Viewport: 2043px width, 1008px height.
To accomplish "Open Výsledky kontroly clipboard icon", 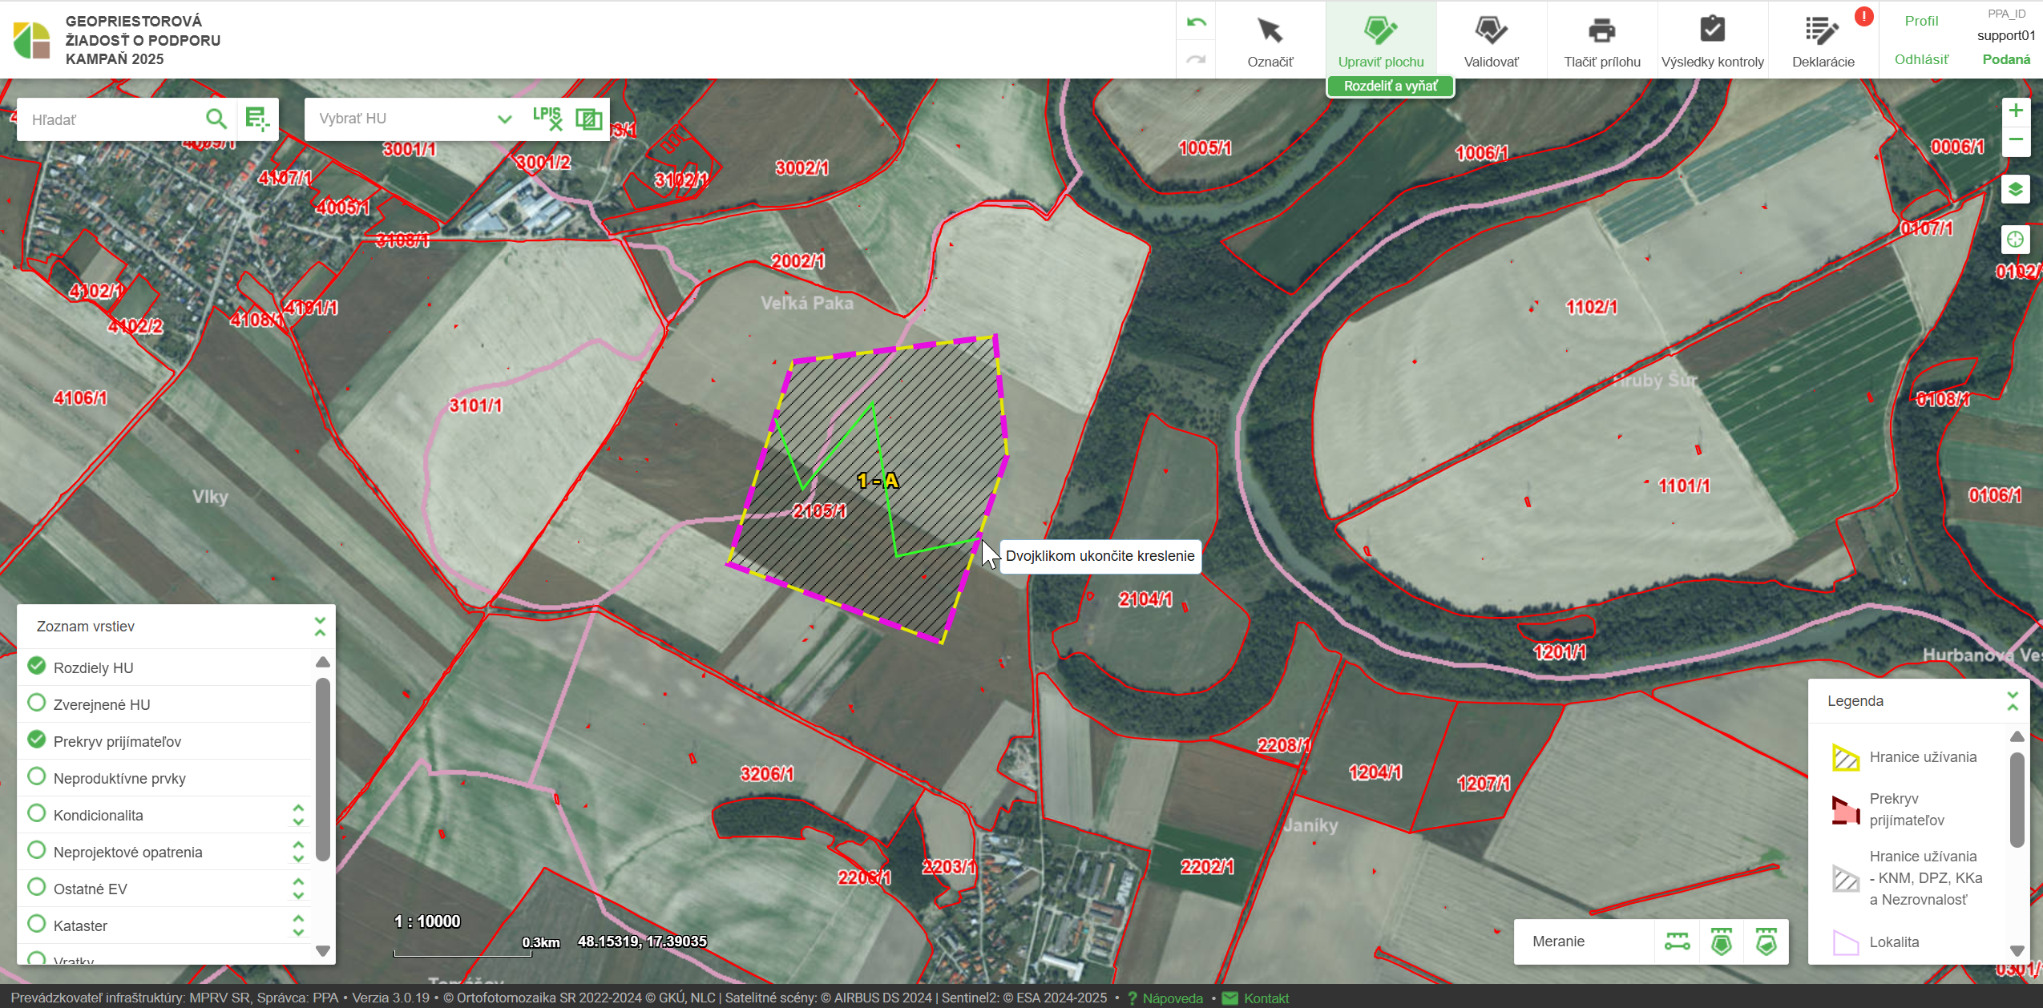I will pos(1712,32).
